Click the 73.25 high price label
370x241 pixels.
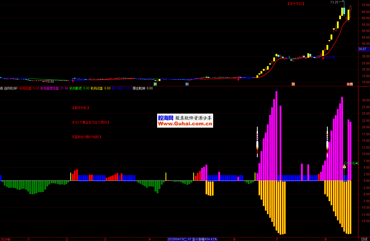coord(334,2)
